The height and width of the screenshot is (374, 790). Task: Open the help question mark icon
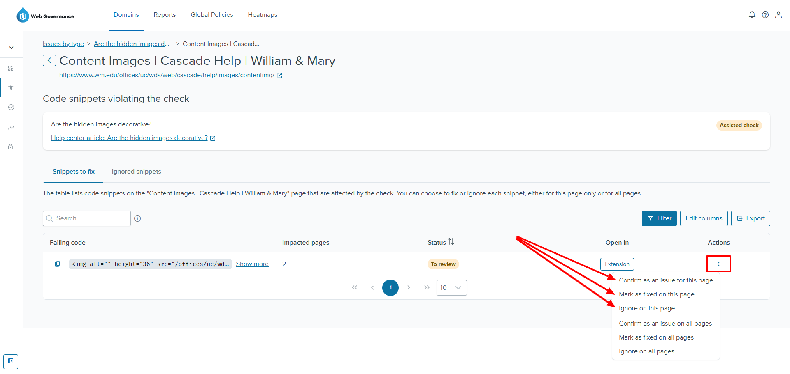click(x=765, y=15)
